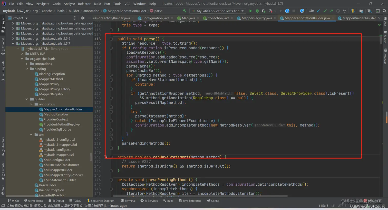
Task: Toggle the Database side panel
Action: pos(385,56)
